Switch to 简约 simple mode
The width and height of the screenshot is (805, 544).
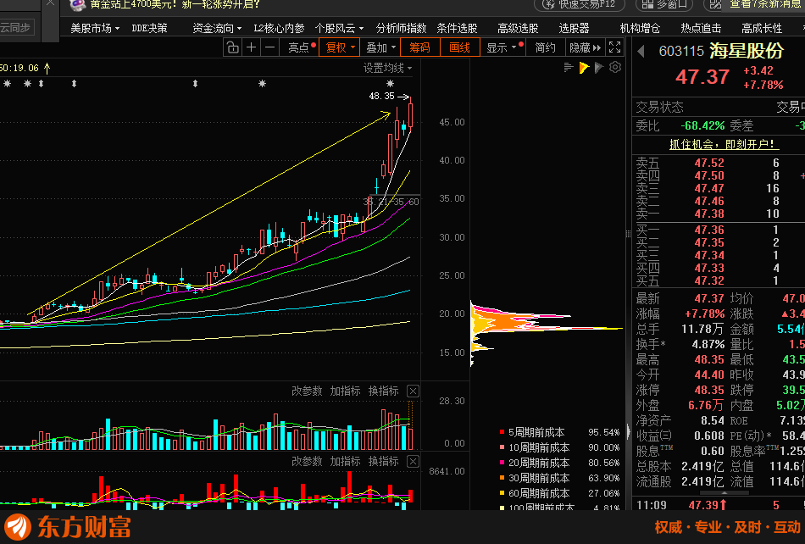click(x=545, y=47)
